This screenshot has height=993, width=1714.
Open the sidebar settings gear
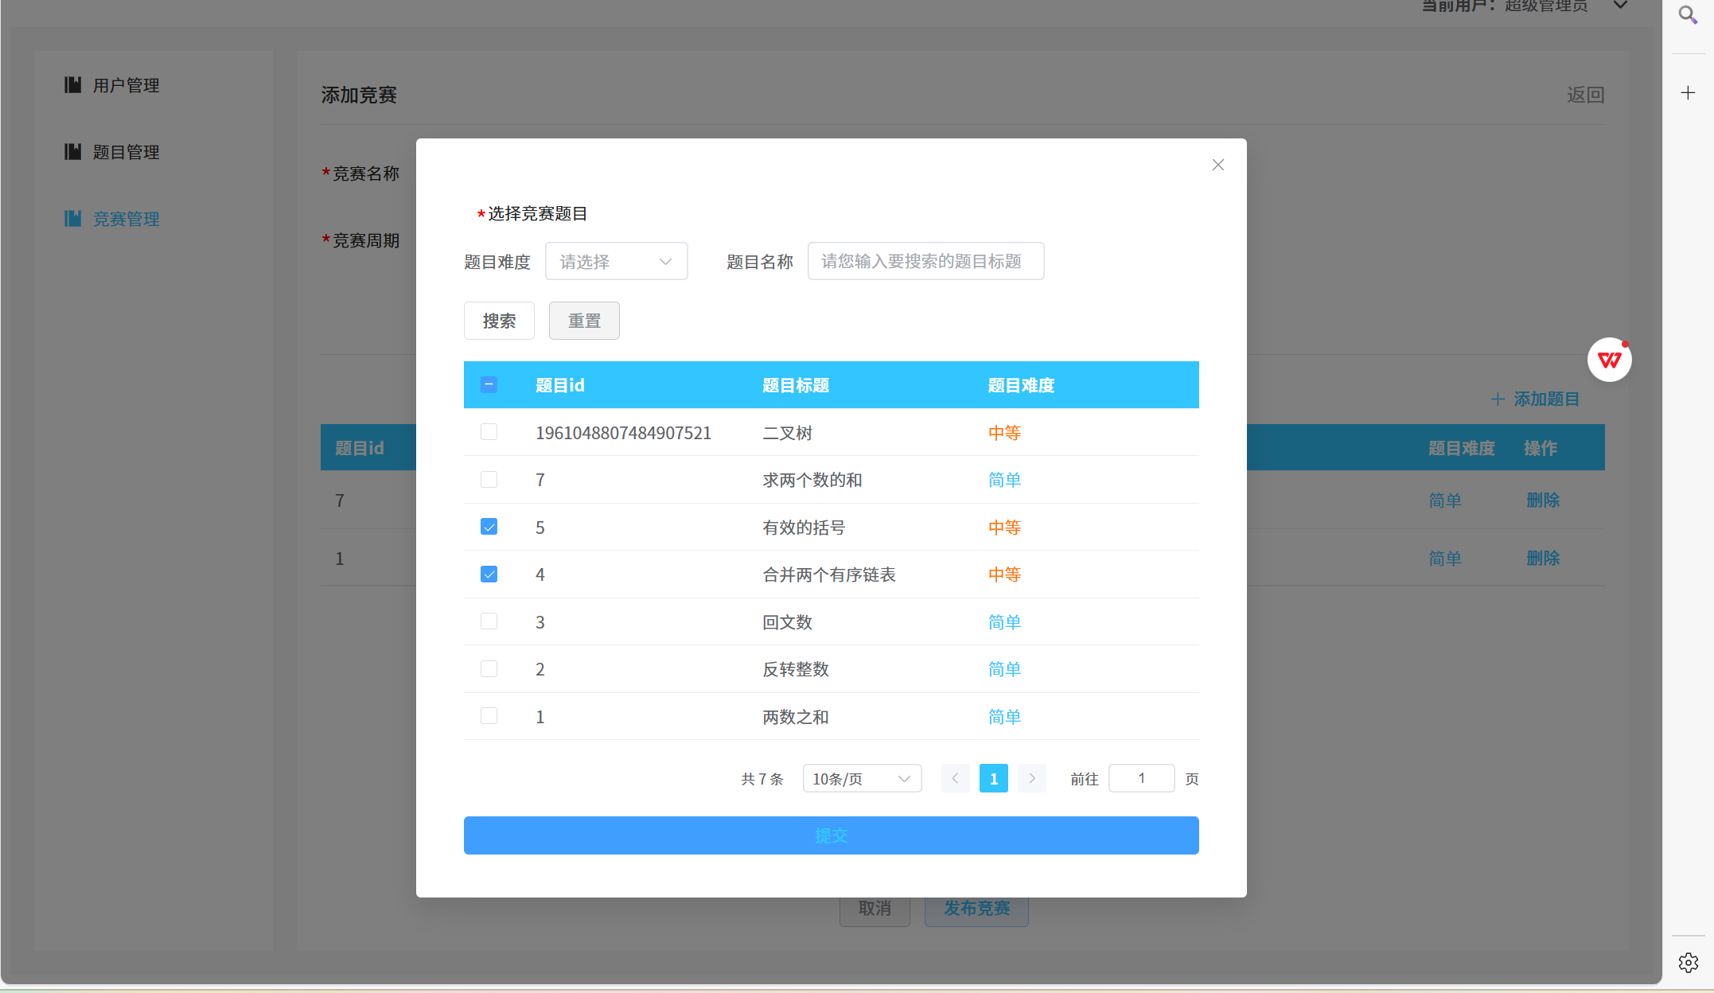tap(1688, 963)
